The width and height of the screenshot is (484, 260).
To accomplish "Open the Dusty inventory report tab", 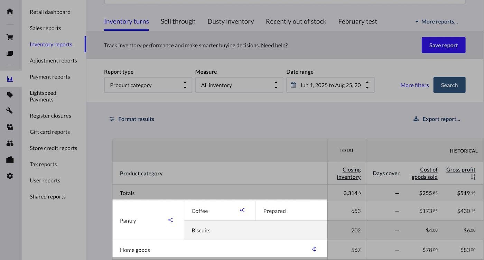I will [x=231, y=21].
